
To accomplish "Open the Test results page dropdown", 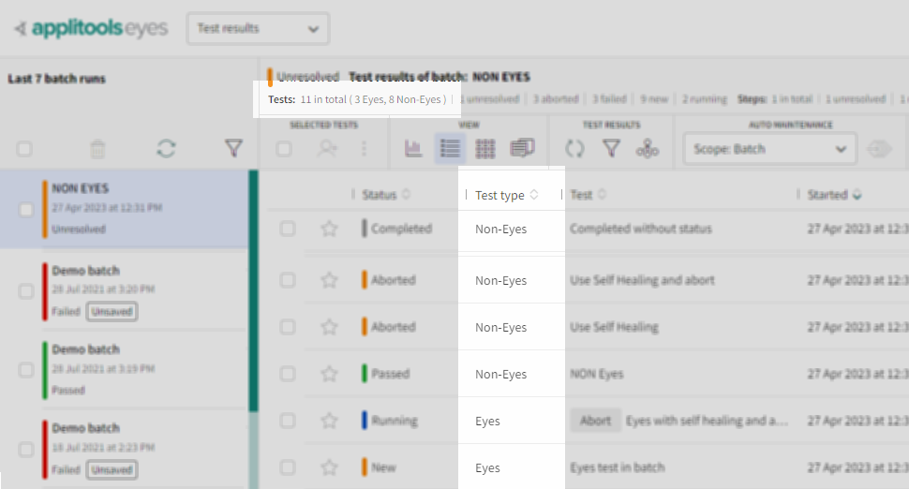I will [x=258, y=28].
